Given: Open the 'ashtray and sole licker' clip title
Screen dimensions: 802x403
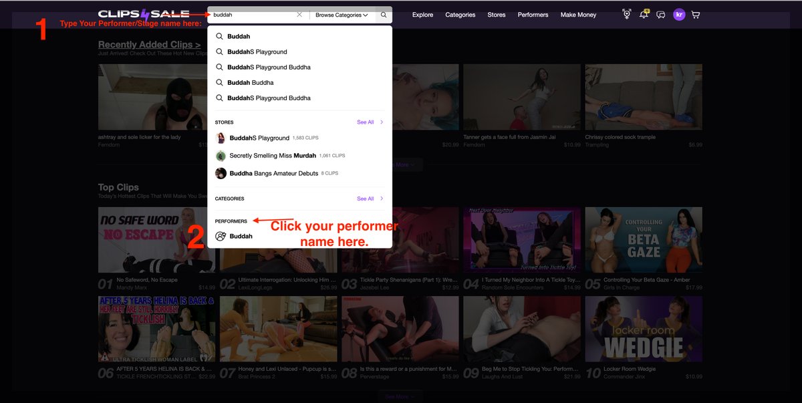Looking at the screenshot, I should click(139, 137).
